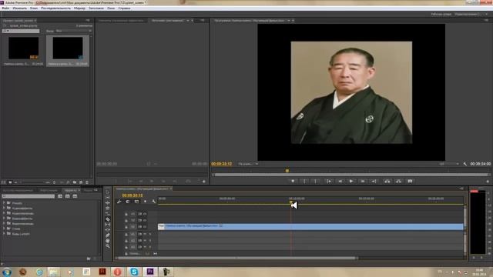Open the Маркер menu
This screenshot has height=277, width=493.
pyautogui.click(x=79, y=8)
